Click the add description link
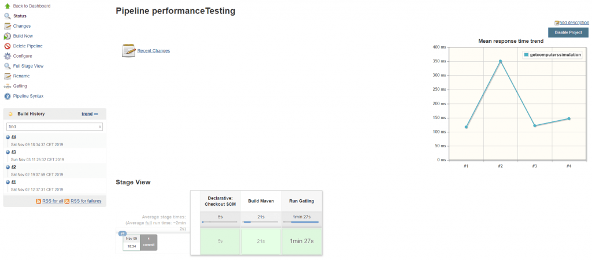 [x=574, y=23]
